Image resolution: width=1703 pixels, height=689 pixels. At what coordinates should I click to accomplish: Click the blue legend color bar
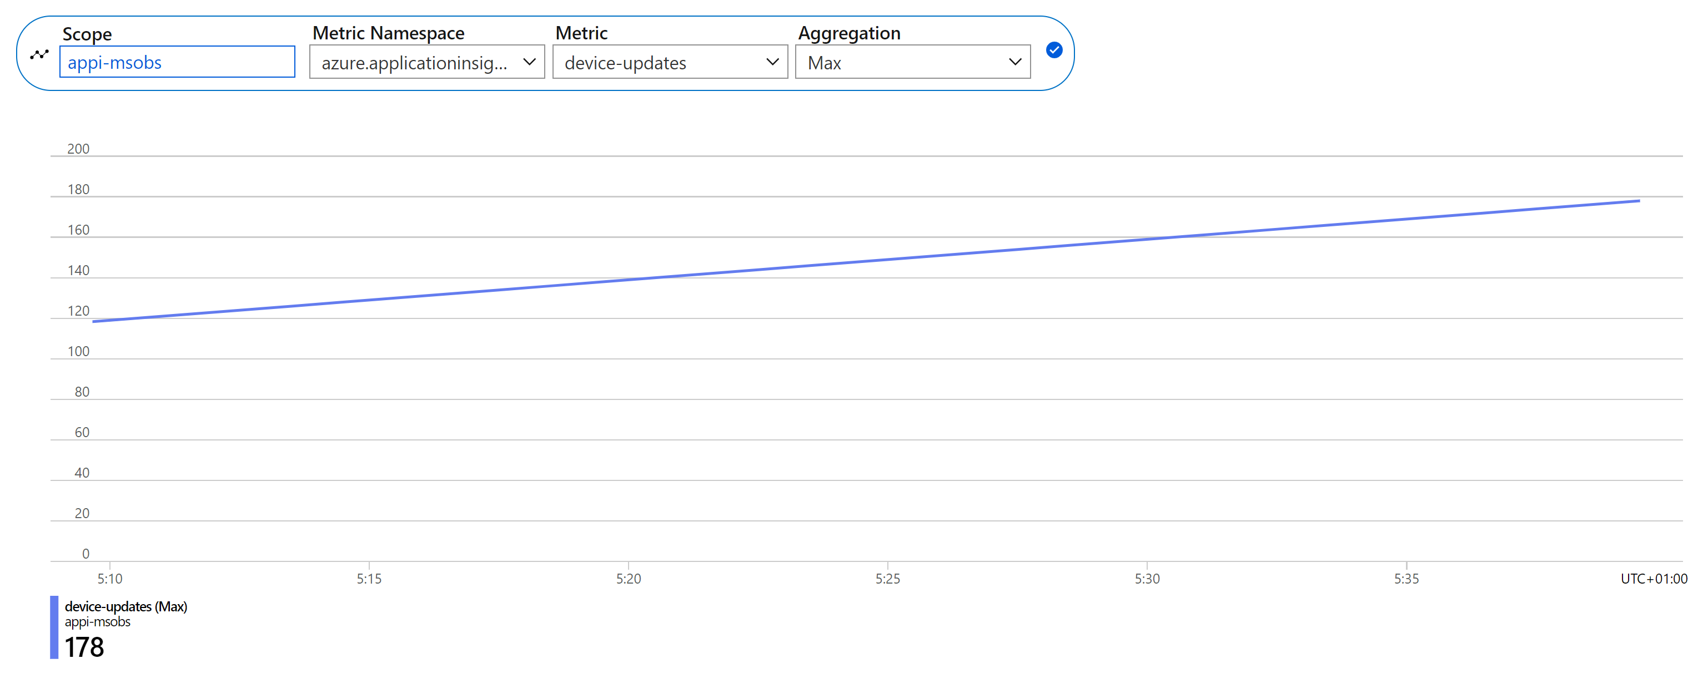[x=54, y=627]
